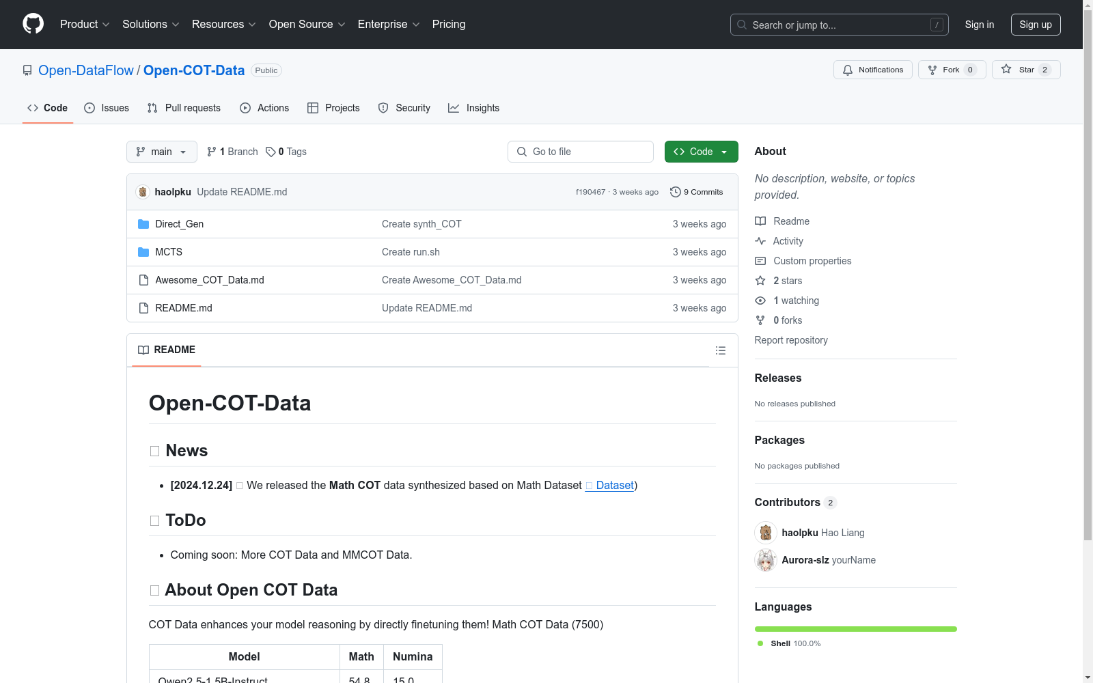This screenshot has height=683, width=1093.
Task: Open the Open-DataFlow organization page
Action: pyautogui.click(x=86, y=70)
